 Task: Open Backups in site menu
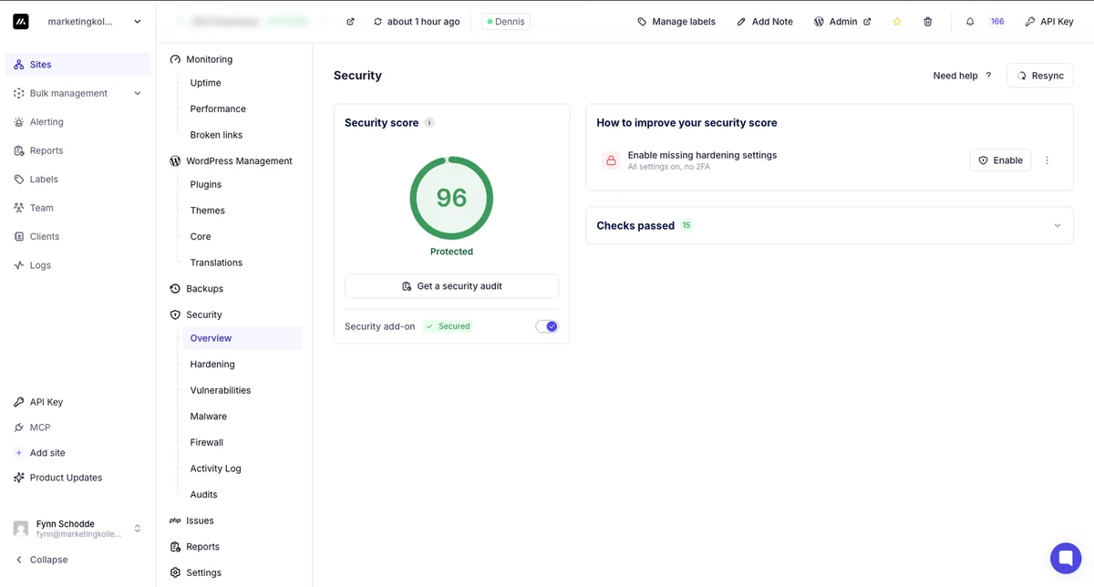tap(204, 289)
